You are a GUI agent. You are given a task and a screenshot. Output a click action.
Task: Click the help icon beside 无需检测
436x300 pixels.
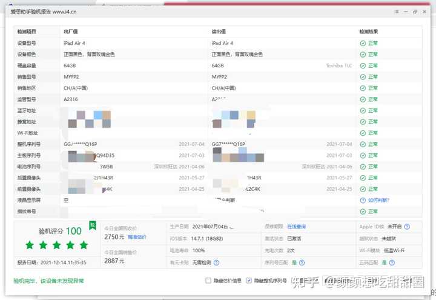[216, 262]
